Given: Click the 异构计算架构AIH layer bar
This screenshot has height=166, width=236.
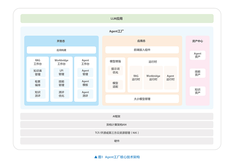Looking at the screenshot, I should (117, 124).
